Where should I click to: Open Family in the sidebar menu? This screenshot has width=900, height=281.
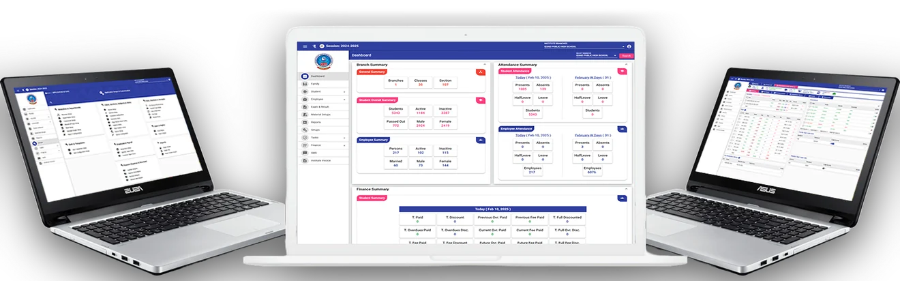tap(324, 84)
